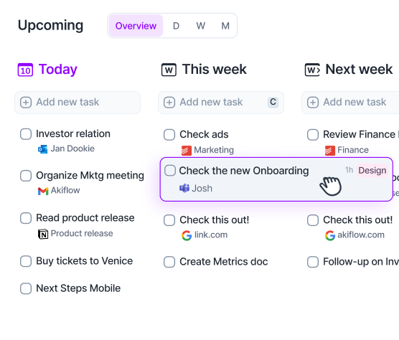
Task: Open the M month view tab
Action: point(225,26)
